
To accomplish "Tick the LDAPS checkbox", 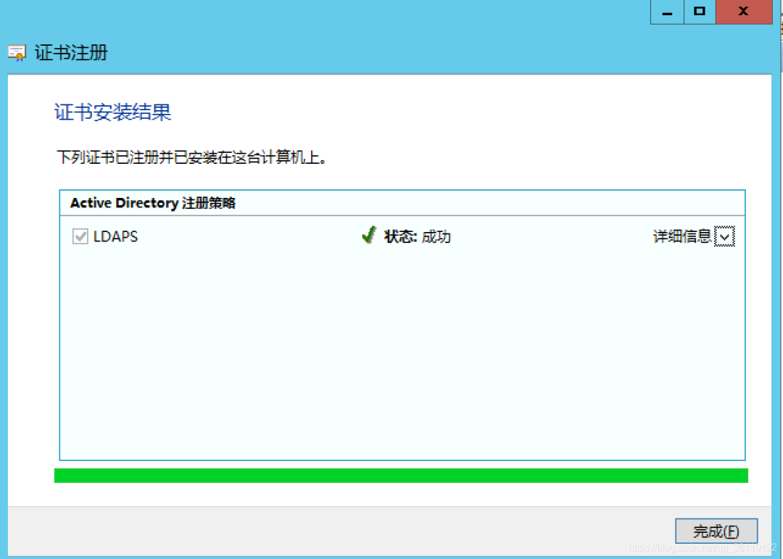I will pos(80,236).
